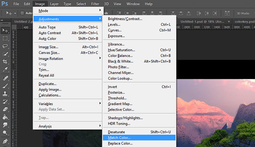Choose Brightness/Contrast adjustment
Screen dimensions: 255x147
click(139, 19)
